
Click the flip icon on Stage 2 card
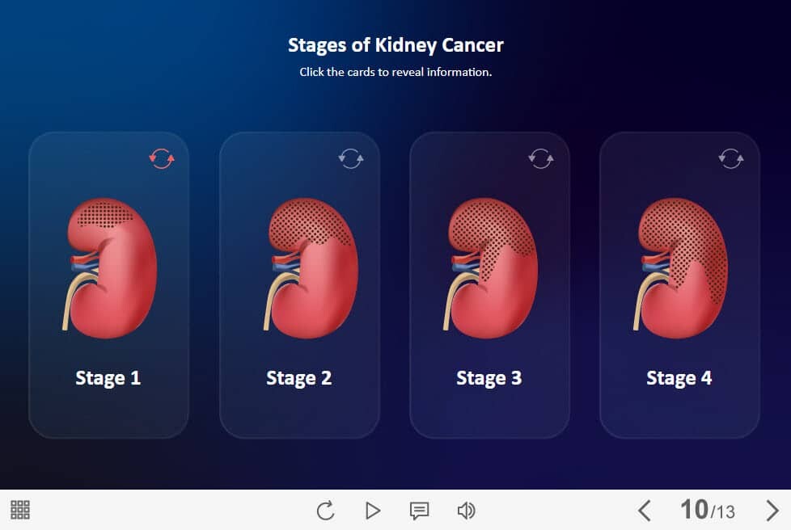(351, 158)
